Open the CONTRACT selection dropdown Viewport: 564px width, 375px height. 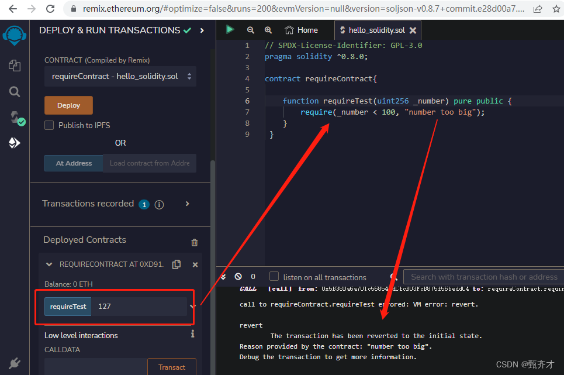pyautogui.click(x=120, y=76)
